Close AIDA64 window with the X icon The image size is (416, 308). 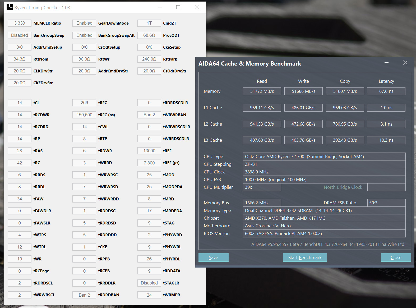405,63
